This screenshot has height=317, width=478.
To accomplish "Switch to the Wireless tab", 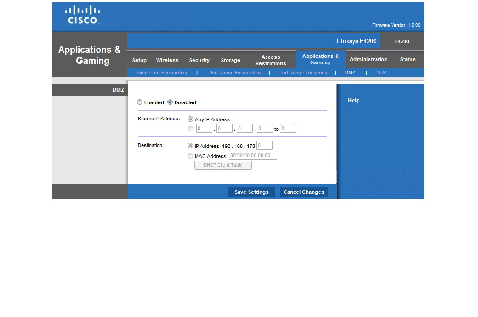I will click(x=167, y=60).
